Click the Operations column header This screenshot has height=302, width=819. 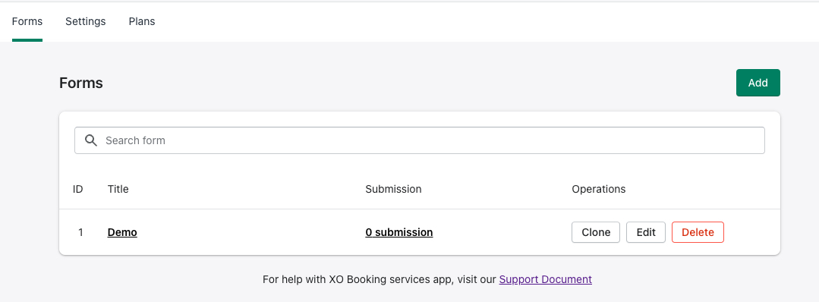[599, 189]
